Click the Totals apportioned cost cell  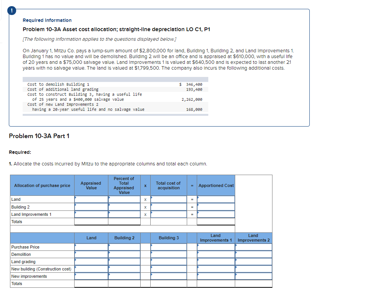pyautogui.click(x=216, y=222)
